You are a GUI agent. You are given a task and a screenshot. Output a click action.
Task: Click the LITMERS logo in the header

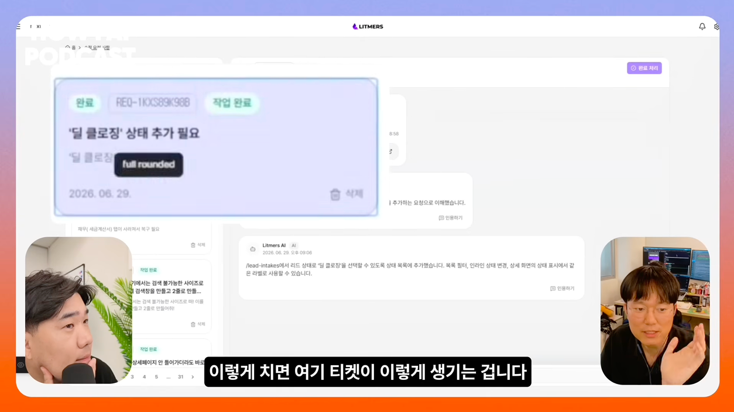pyautogui.click(x=368, y=26)
